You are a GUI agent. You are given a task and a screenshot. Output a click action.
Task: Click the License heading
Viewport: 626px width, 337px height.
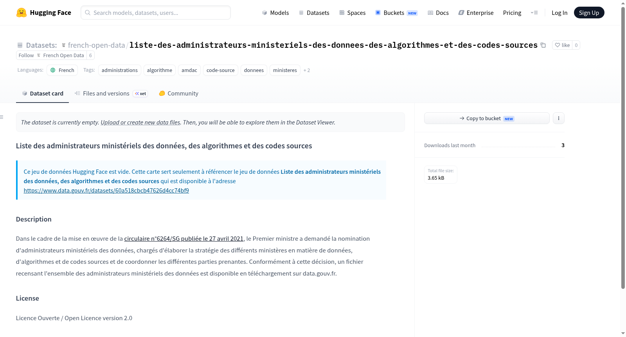pos(27,298)
